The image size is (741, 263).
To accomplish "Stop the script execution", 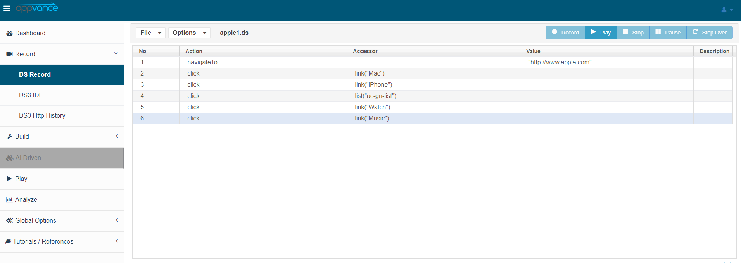I will click(633, 33).
